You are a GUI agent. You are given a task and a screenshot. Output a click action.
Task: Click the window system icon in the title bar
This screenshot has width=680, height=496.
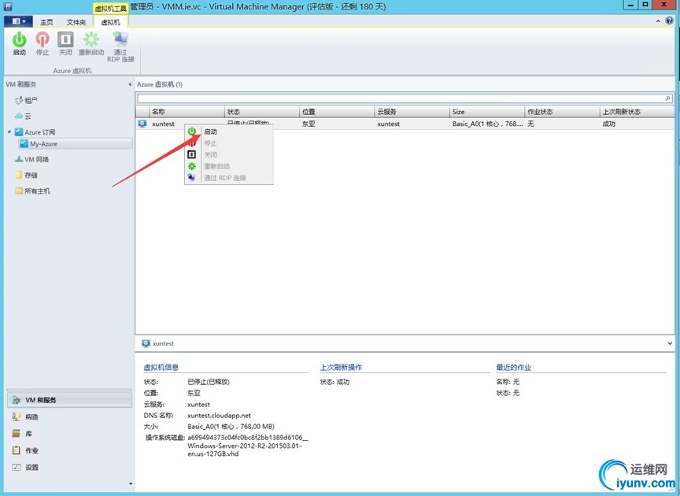coord(8,6)
